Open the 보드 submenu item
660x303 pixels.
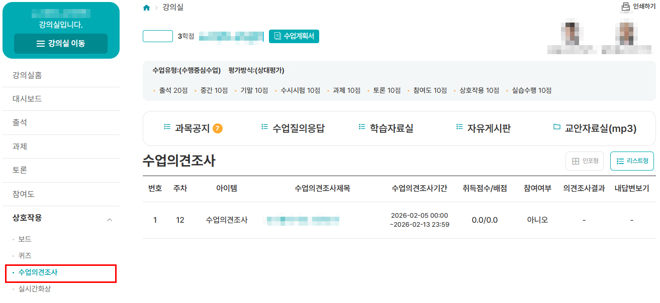coord(25,239)
